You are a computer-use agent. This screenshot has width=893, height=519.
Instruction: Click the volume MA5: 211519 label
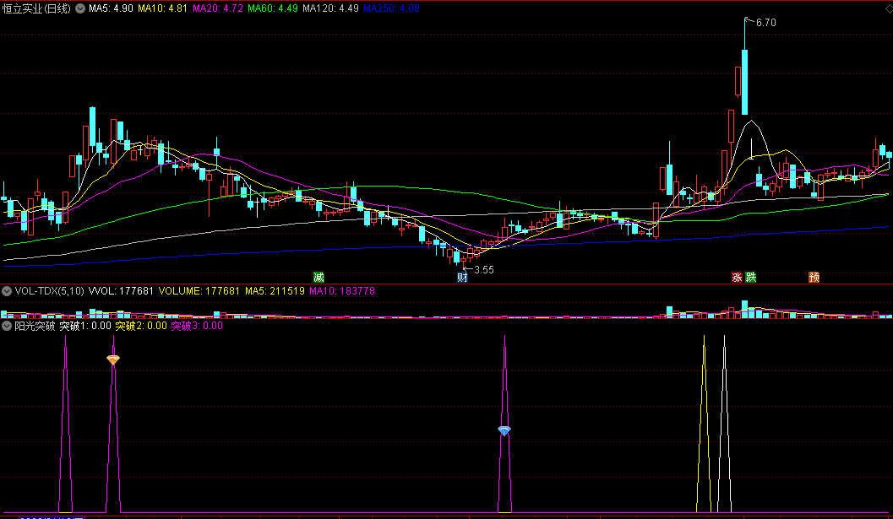[x=275, y=291]
